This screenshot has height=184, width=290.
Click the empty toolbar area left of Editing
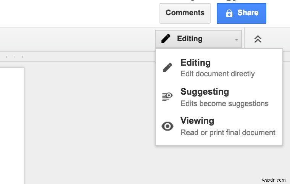pos(76,39)
